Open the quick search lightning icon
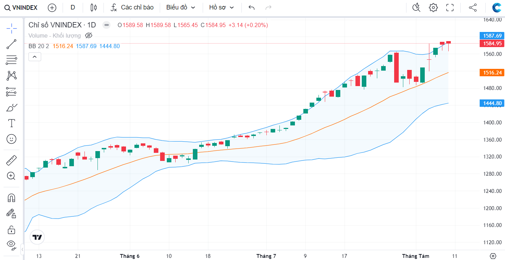Image resolution: width=505 pixels, height=260 pixels. pyautogui.click(x=416, y=7)
